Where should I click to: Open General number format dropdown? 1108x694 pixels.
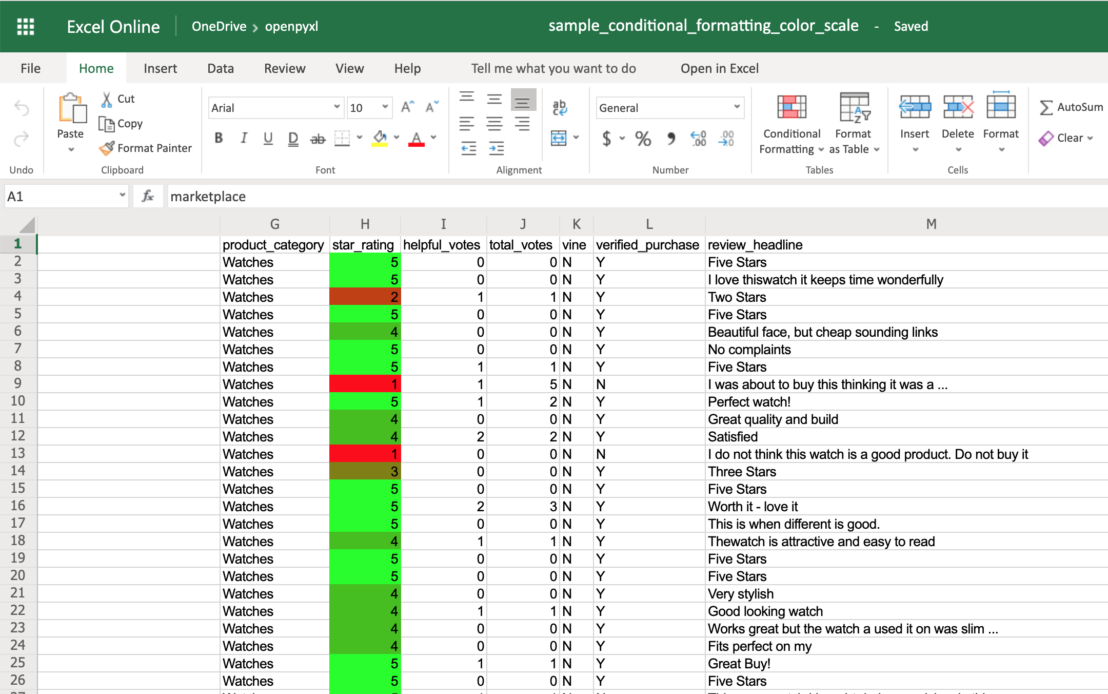point(732,107)
